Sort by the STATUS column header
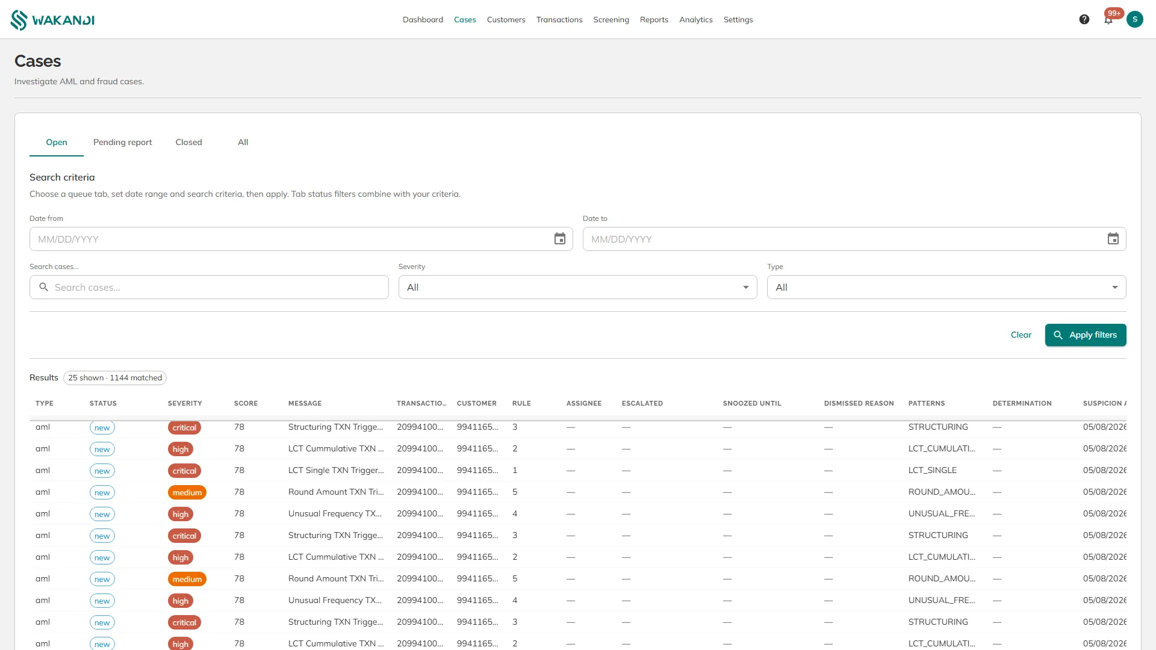This screenshot has width=1156, height=650. [x=103, y=403]
